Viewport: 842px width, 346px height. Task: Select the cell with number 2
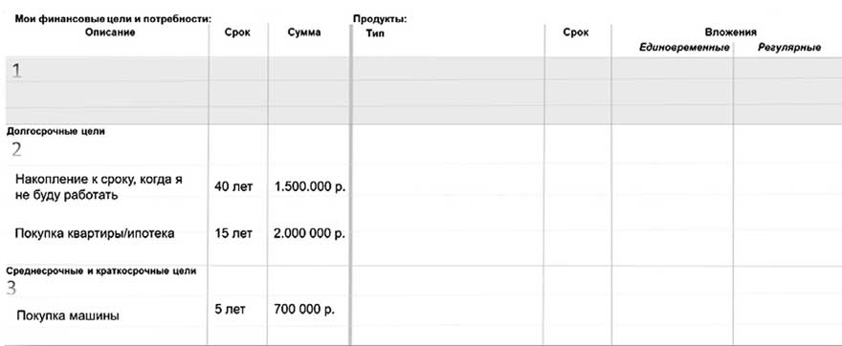pos(17,149)
